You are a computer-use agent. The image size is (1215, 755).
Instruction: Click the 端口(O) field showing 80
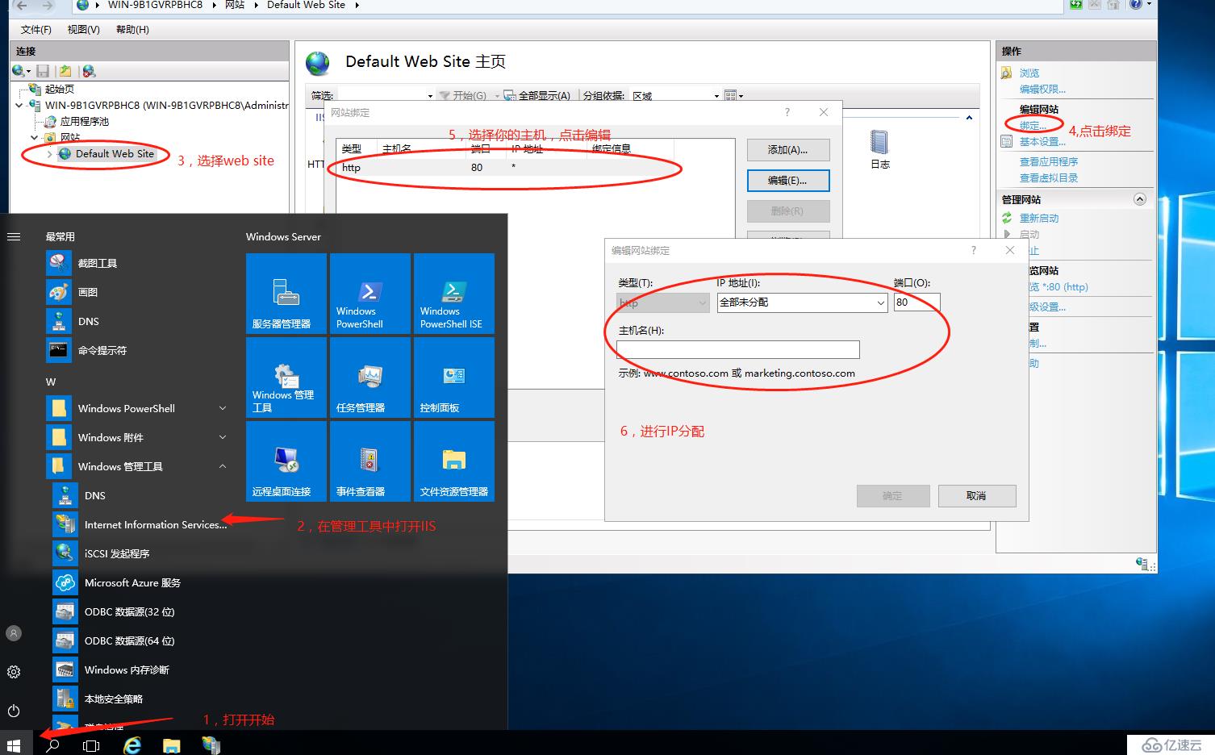916,302
